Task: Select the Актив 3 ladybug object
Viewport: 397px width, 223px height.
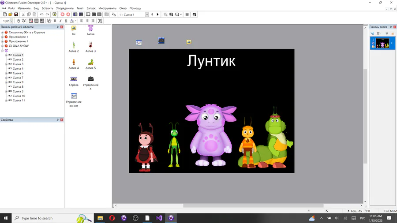Action: point(90,47)
